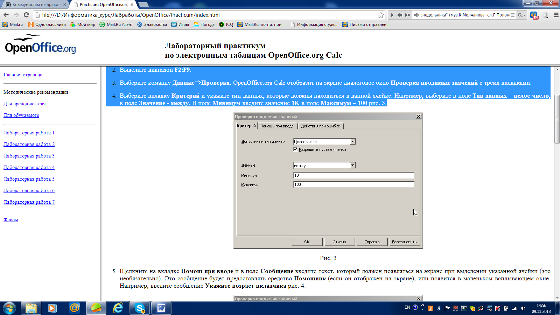Click the address bar URL field
This screenshot has height=315, width=560.
click(x=206, y=15)
